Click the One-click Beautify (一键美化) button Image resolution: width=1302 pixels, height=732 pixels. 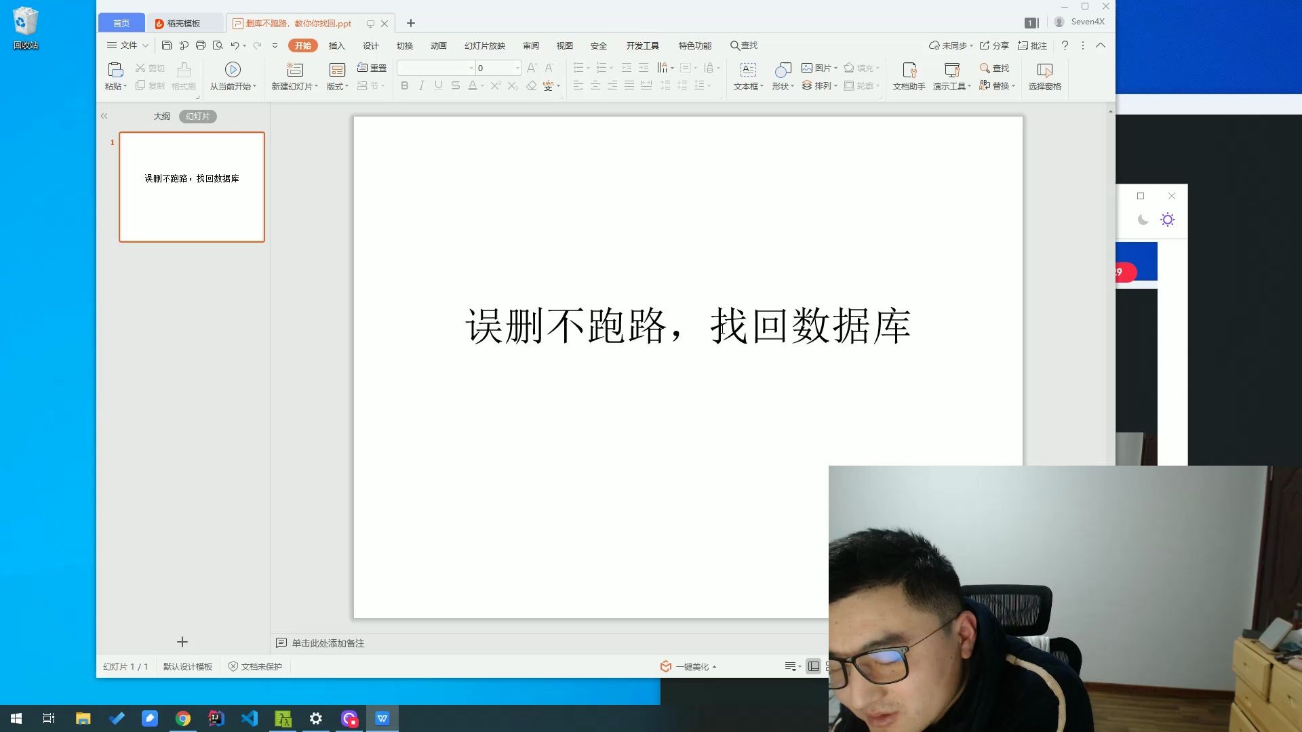[x=690, y=666]
